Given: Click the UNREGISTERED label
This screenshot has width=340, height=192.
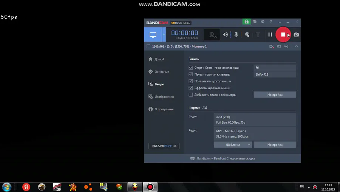Looking at the screenshot, I should click(x=181, y=23).
